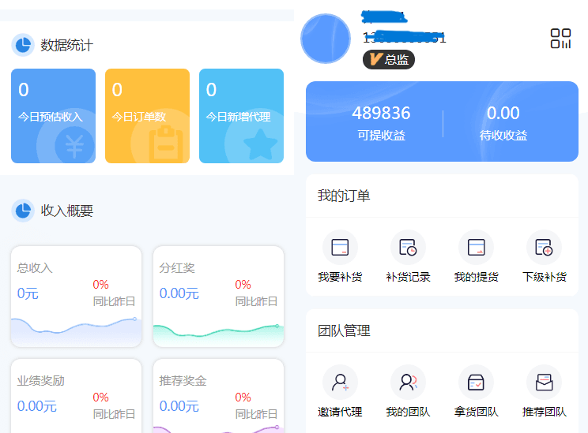This screenshot has height=433, width=588.
Task: Open the 今日新增代理 card
Action: [x=241, y=116]
